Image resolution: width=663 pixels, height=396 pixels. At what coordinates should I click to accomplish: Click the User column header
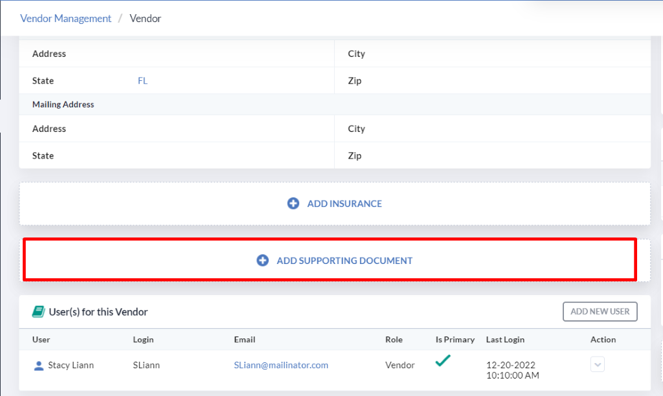(41, 339)
